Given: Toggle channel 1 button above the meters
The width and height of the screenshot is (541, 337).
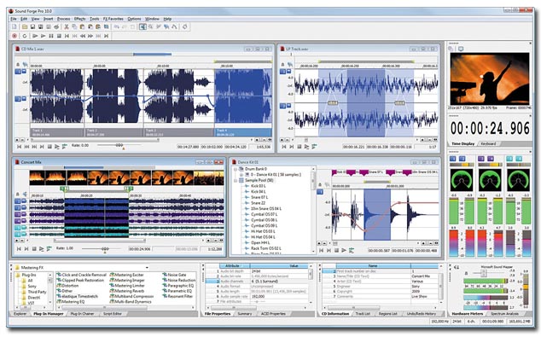Looking at the screenshot, I should coord(452,159).
